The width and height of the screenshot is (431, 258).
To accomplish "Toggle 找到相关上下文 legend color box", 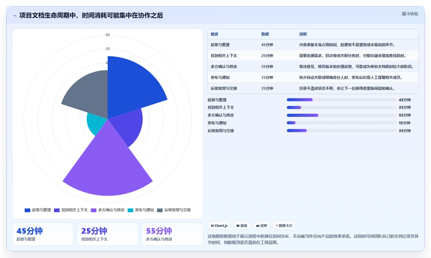I will click(x=57, y=210).
